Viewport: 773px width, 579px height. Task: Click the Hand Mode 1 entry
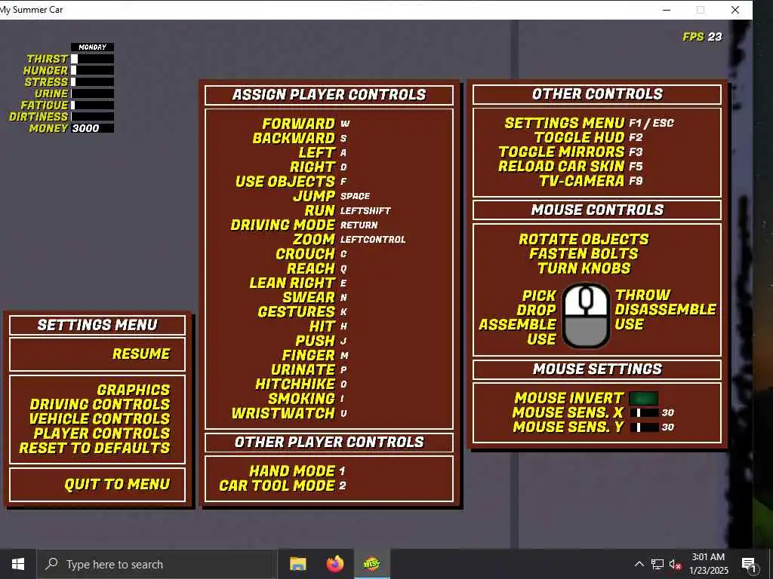coord(297,471)
